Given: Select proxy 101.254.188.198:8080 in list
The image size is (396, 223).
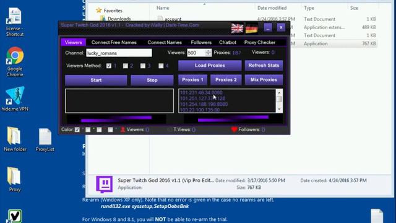Looking at the screenshot, I should (x=204, y=104).
